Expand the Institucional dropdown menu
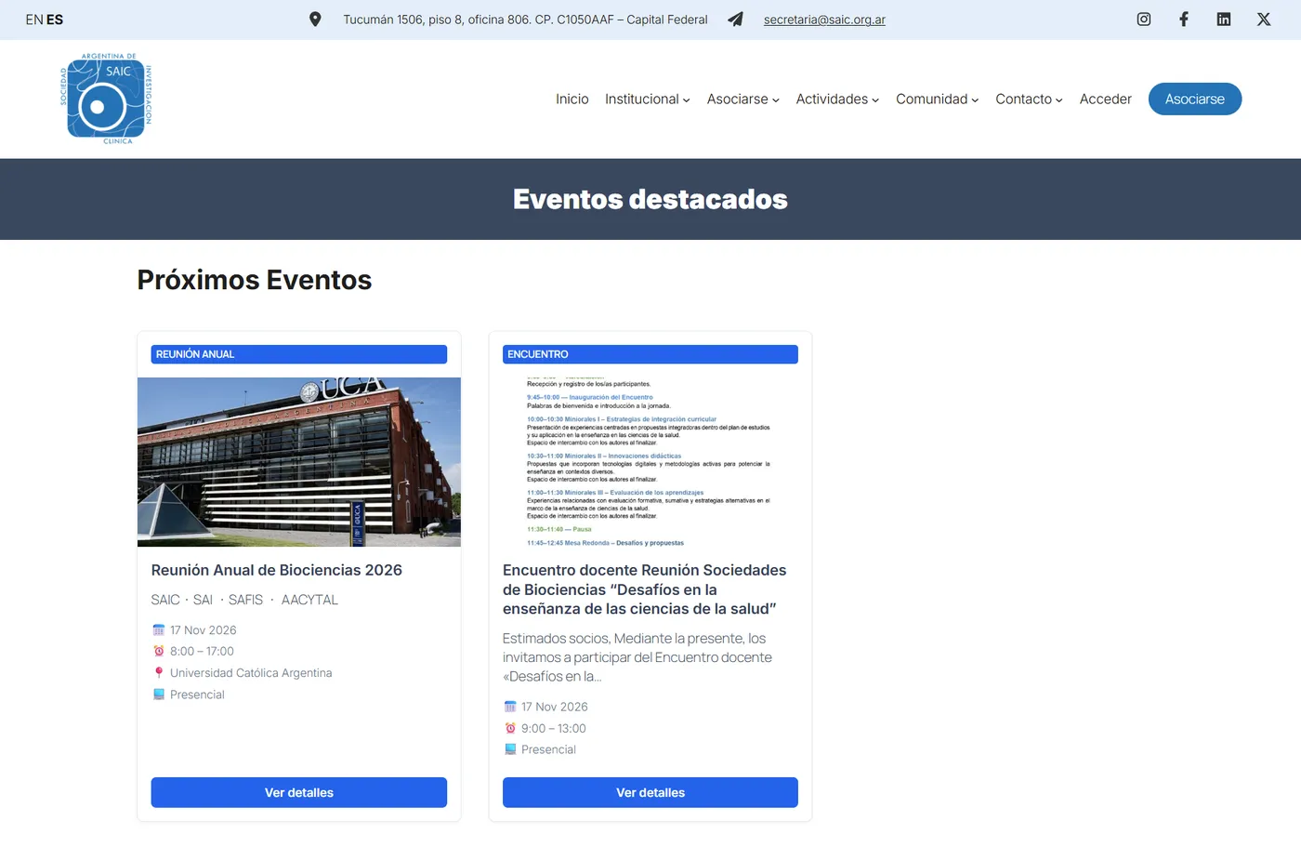1301x847 pixels. pyautogui.click(x=648, y=99)
